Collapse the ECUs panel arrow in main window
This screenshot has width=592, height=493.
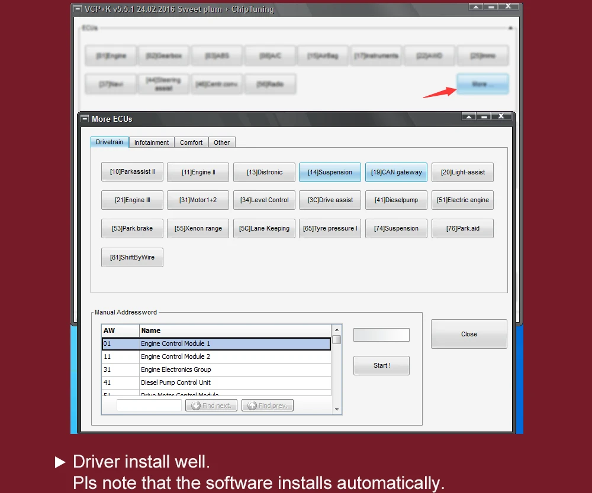click(x=510, y=28)
